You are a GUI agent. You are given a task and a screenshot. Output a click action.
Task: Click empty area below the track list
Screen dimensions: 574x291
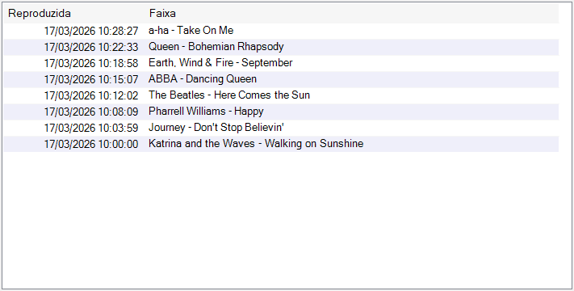[281, 220]
